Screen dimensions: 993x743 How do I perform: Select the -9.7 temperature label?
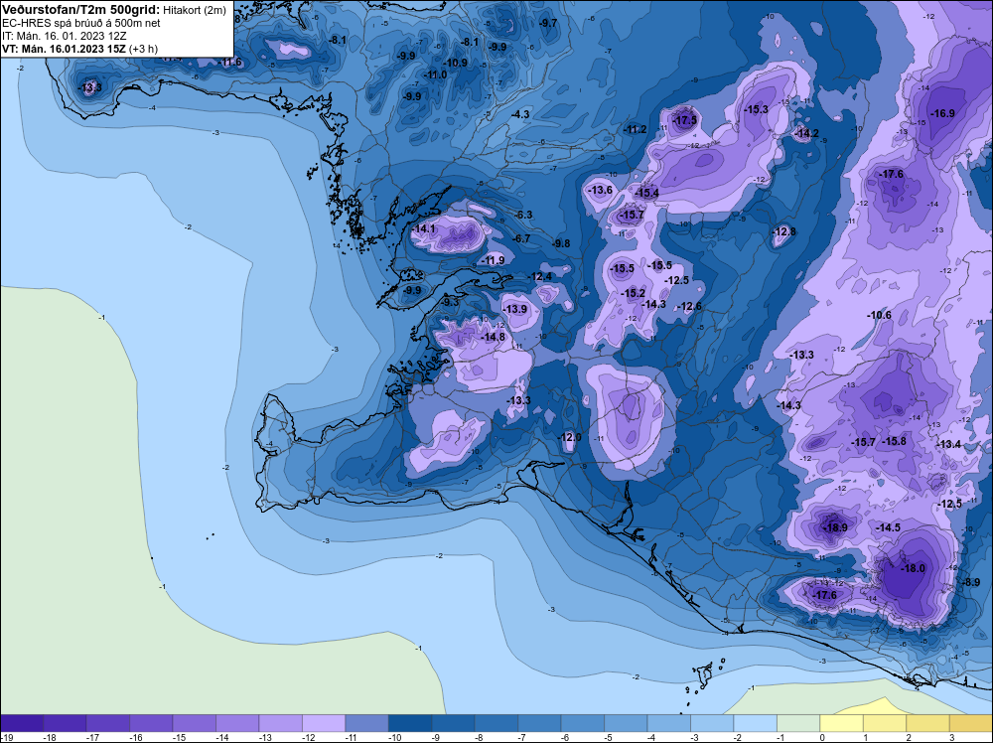tap(548, 23)
